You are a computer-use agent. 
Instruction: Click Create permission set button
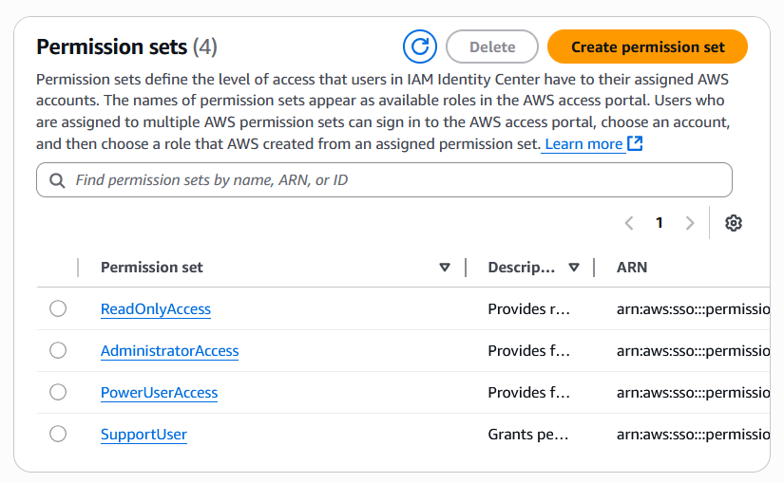pos(647,46)
